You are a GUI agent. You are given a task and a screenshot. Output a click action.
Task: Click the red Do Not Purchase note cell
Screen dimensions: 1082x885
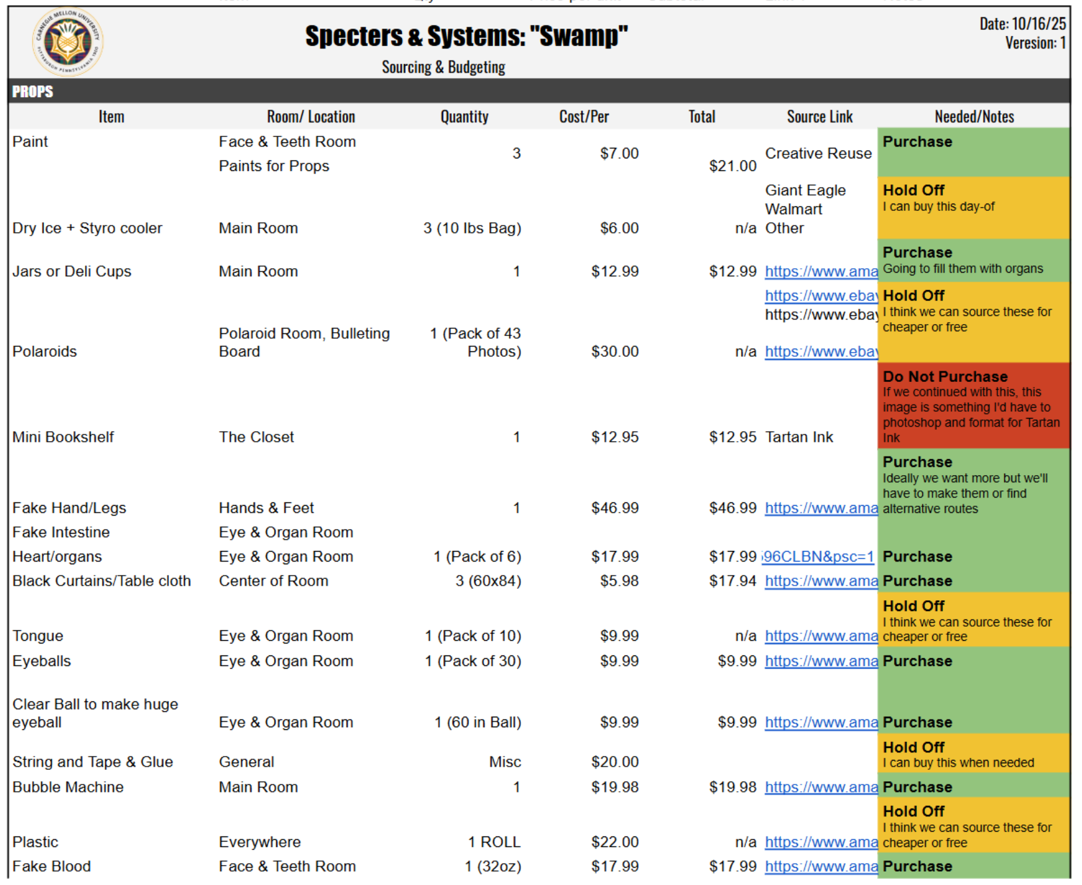click(x=974, y=406)
